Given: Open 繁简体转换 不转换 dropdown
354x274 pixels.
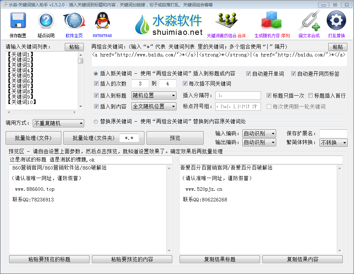Looking at the screenshot, I should 334,142.
